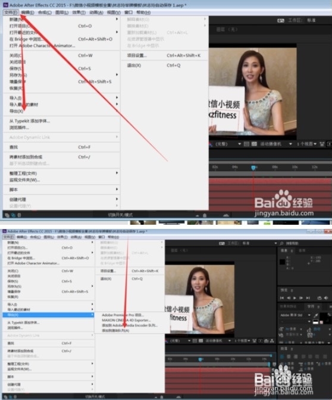
Task: Open workspace dropdown in lower screenshot toolbar
Action: [275, 243]
